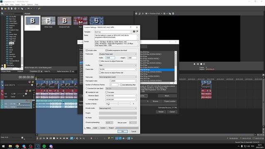The height and width of the screenshot is (149, 265).
Task: Open the Video FX panel tab
Action: coord(47,72)
